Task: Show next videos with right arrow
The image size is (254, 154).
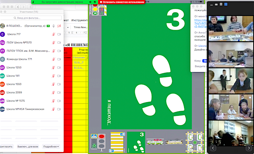Action: [x=249, y=148]
